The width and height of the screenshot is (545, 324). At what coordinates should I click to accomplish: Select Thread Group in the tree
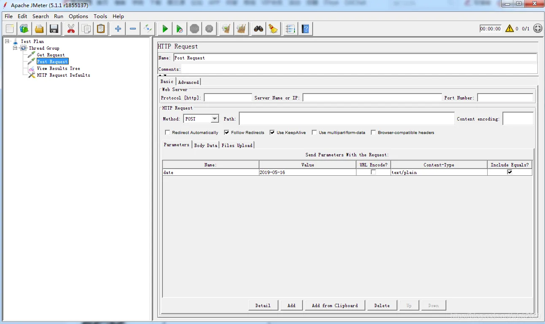click(44, 48)
